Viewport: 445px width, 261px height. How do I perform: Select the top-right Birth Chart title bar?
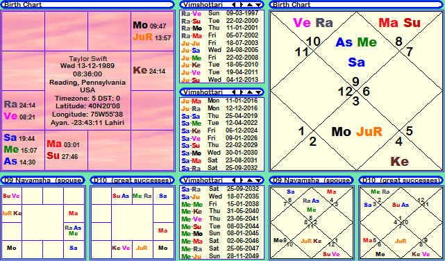click(x=356, y=5)
